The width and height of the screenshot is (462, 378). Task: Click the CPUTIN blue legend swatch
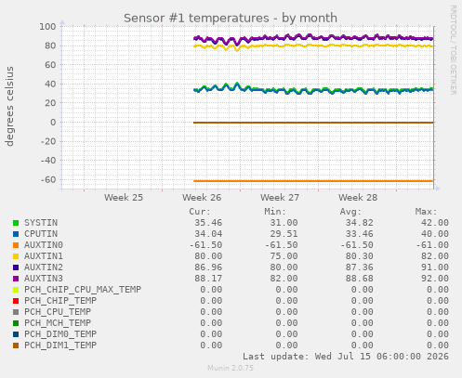pos(16,234)
